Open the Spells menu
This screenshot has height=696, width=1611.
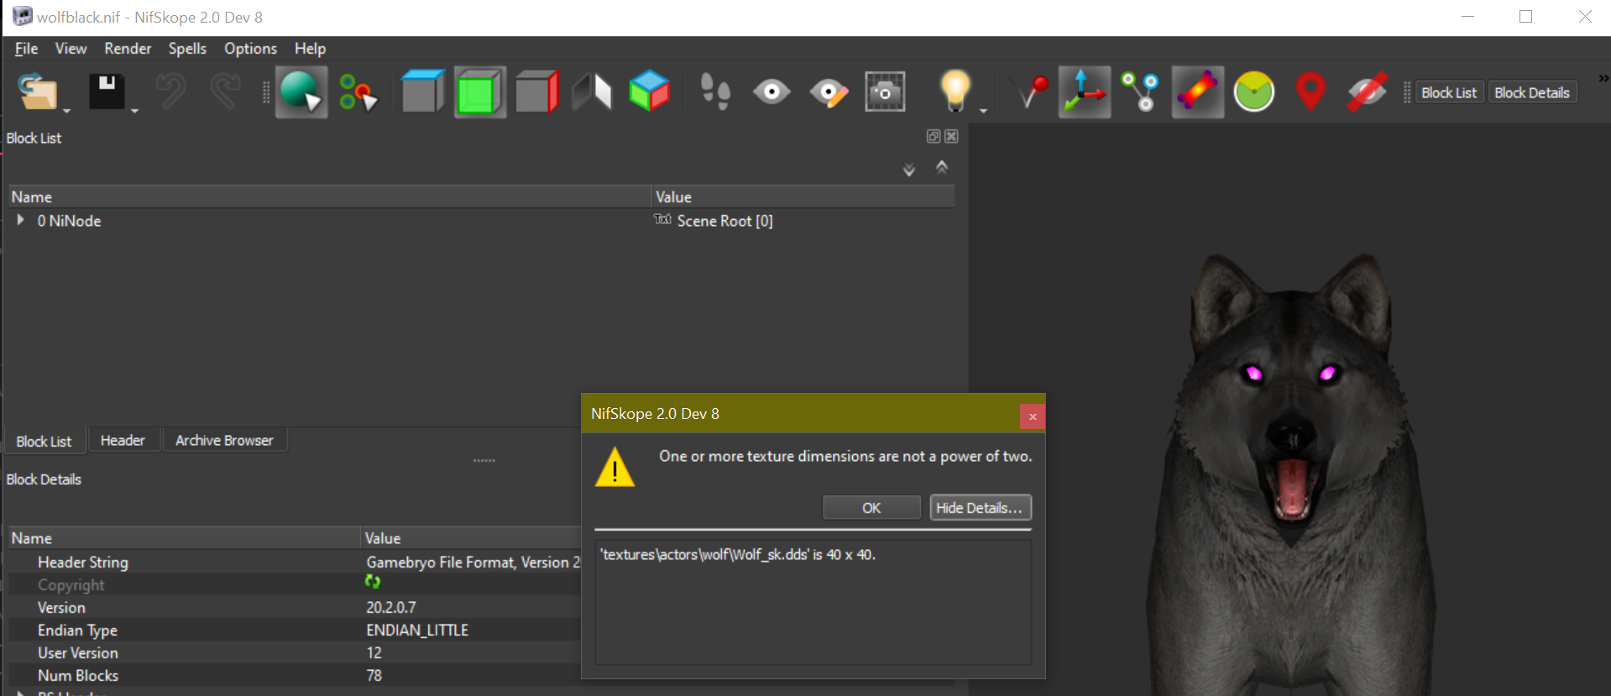tap(187, 49)
